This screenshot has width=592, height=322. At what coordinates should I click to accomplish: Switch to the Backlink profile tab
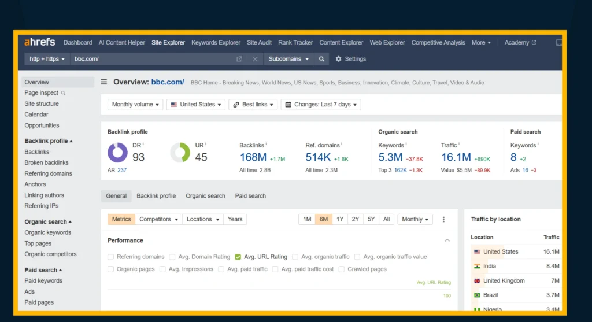156,196
